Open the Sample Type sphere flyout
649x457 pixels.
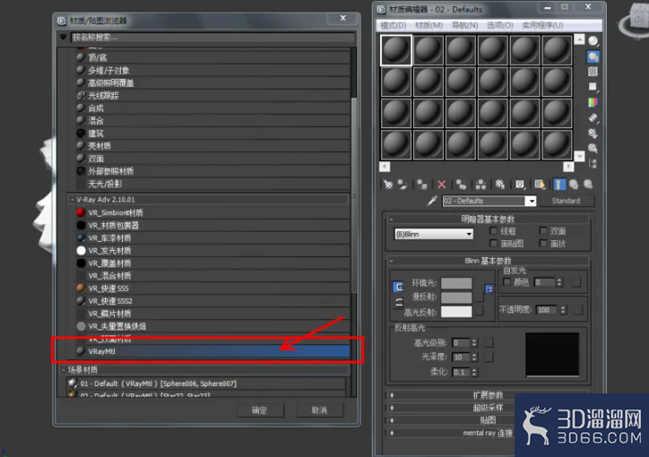[593, 41]
